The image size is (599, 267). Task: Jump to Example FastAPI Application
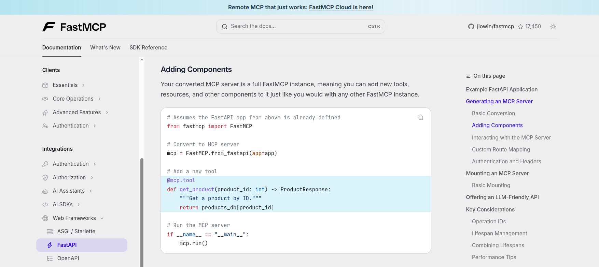pyautogui.click(x=502, y=89)
